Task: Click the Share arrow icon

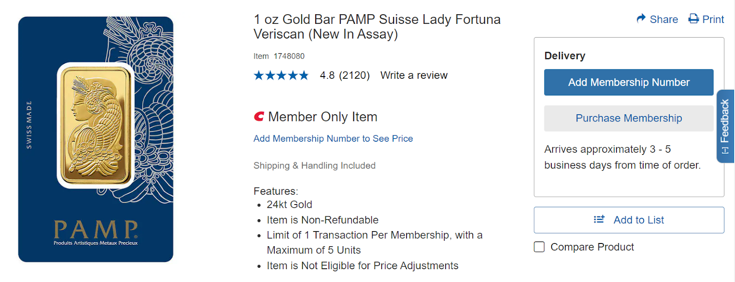Action: click(x=641, y=19)
